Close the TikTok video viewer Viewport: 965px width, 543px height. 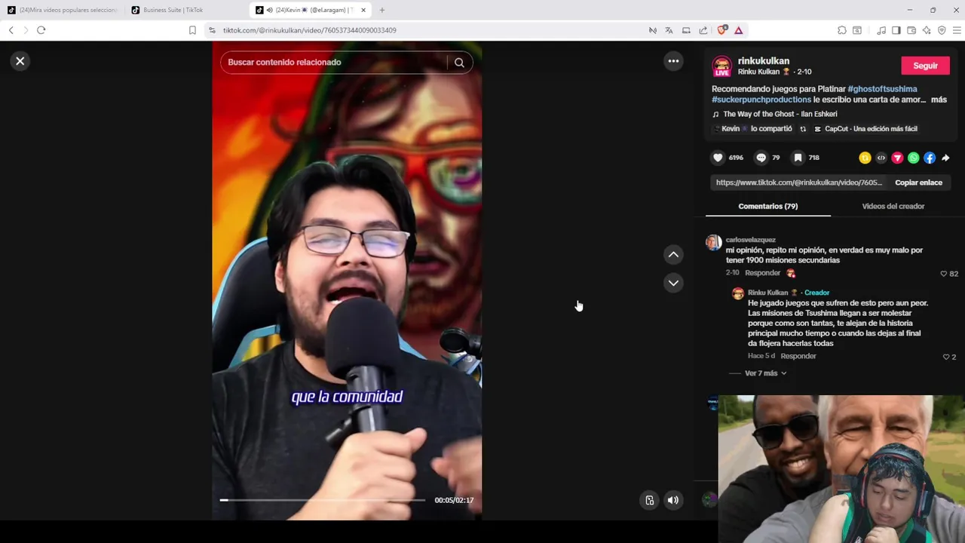pyautogui.click(x=20, y=61)
